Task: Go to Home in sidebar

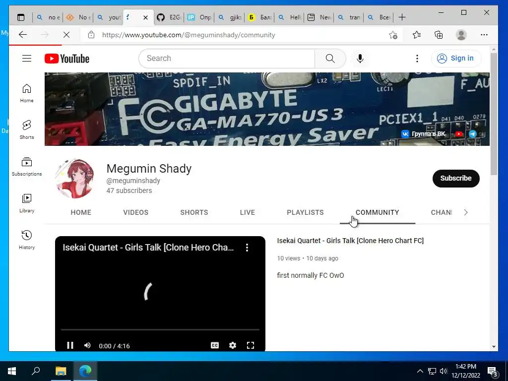Action: pyautogui.click(x=27, y=93)
